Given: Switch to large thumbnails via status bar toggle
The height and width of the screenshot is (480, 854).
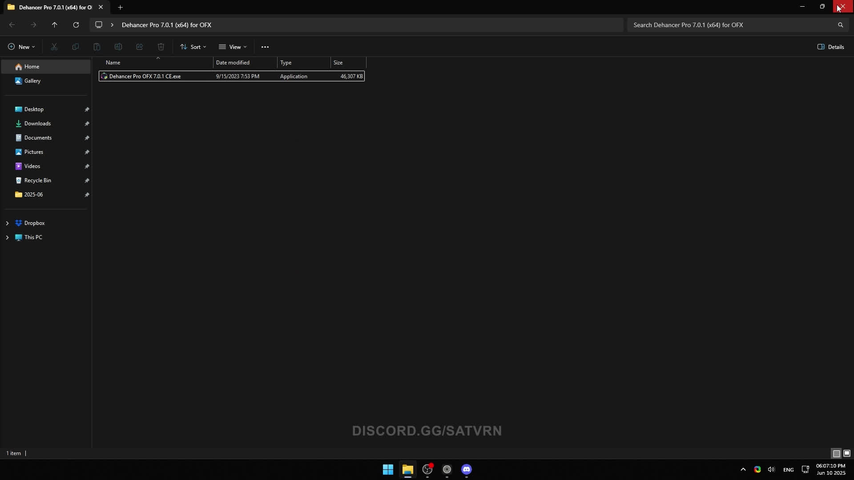Looking at the screenshot, I should click(848, 453).
